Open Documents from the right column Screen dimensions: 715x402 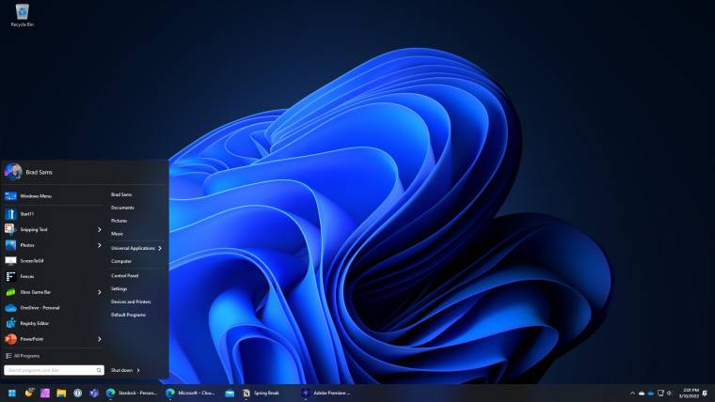coord(122,208)
